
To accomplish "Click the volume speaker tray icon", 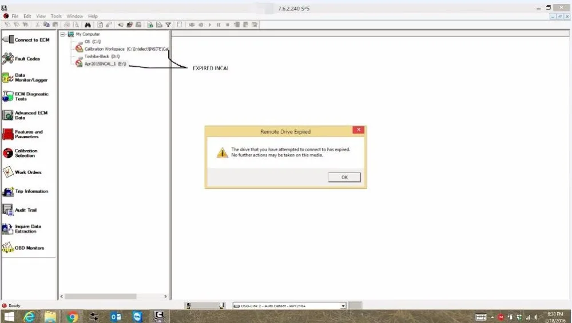I will [x=537, y=317].
